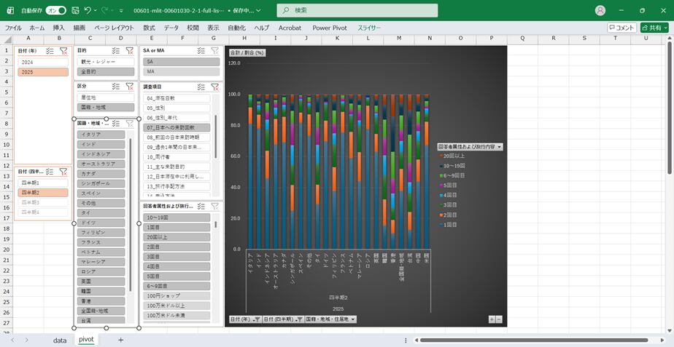Click the next sheet navigation arrow

click(27, 340)
